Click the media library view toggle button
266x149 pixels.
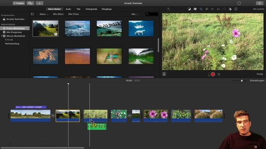coord(30,3)
